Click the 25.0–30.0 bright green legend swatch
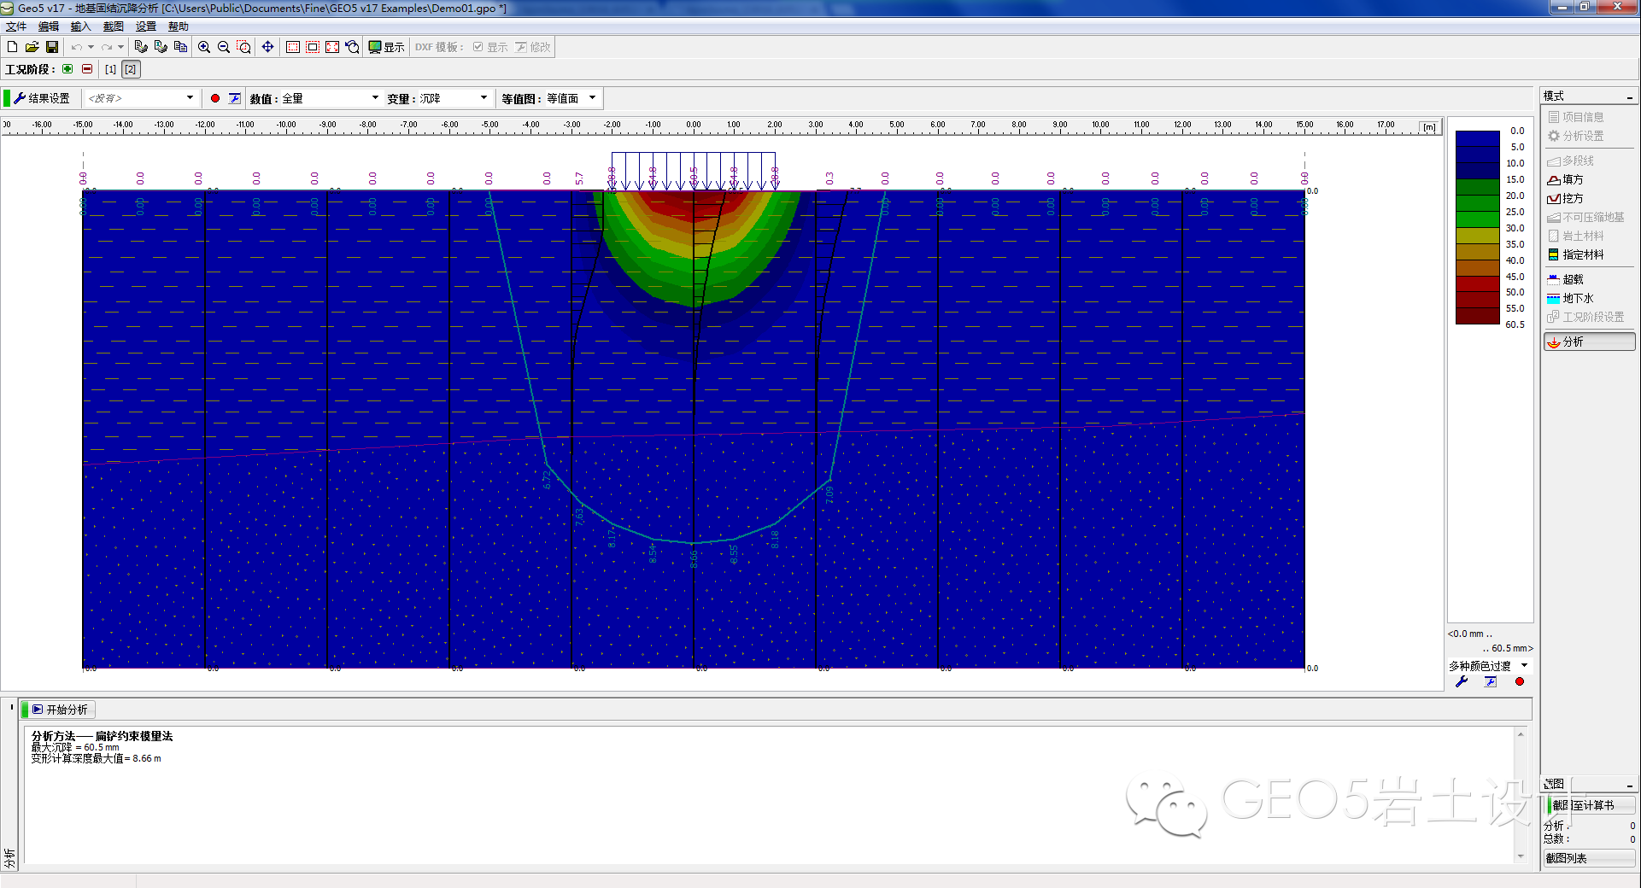Image resolution: width=1641 pixels, height=888 pixels. tap(1478, 220)
